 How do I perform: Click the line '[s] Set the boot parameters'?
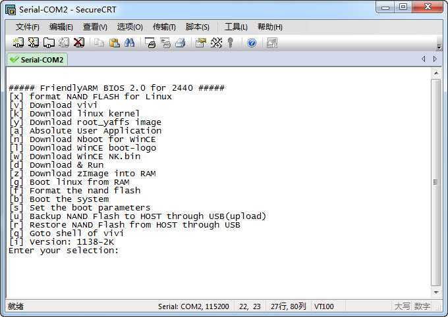click(80, 208)
